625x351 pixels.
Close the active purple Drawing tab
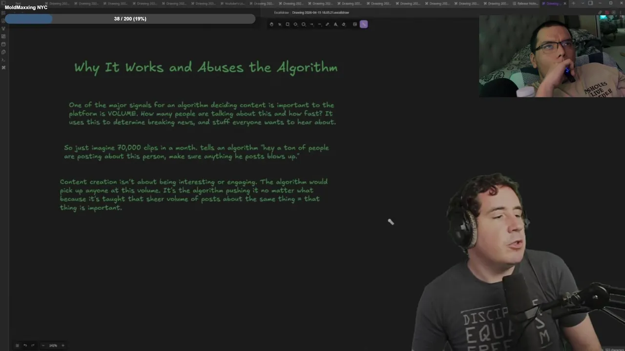pyautogui.click(x=565, y=3)
